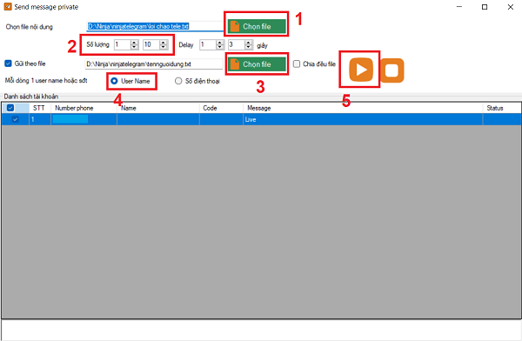Decrease the first Số lượng value
Image resolution: width=522 pixels, height=341 pixels.
click(x=134, y=47)
